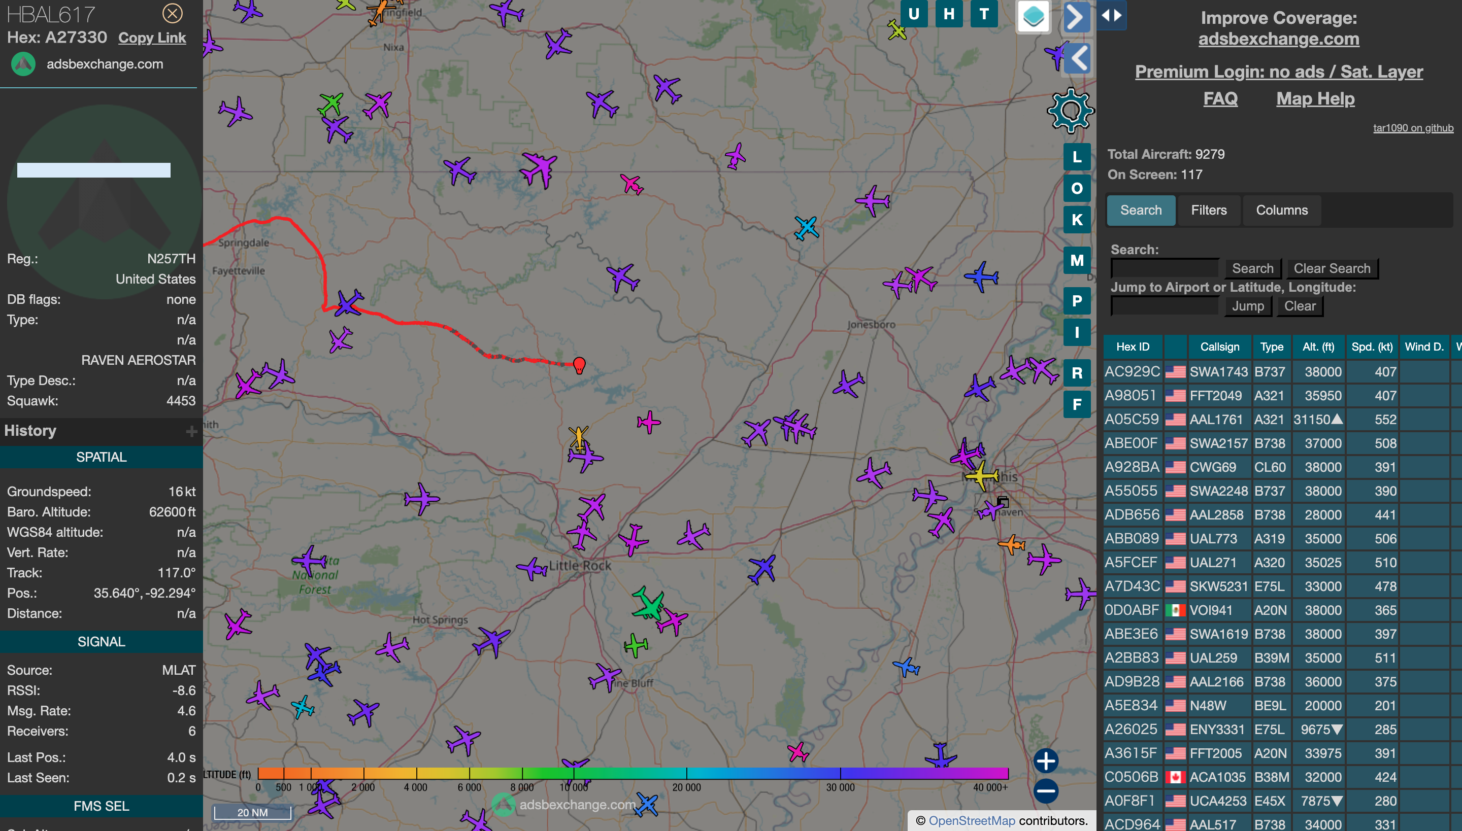Click the Clear Search button
This screenshot has width=1462, height=831.
1332,268
